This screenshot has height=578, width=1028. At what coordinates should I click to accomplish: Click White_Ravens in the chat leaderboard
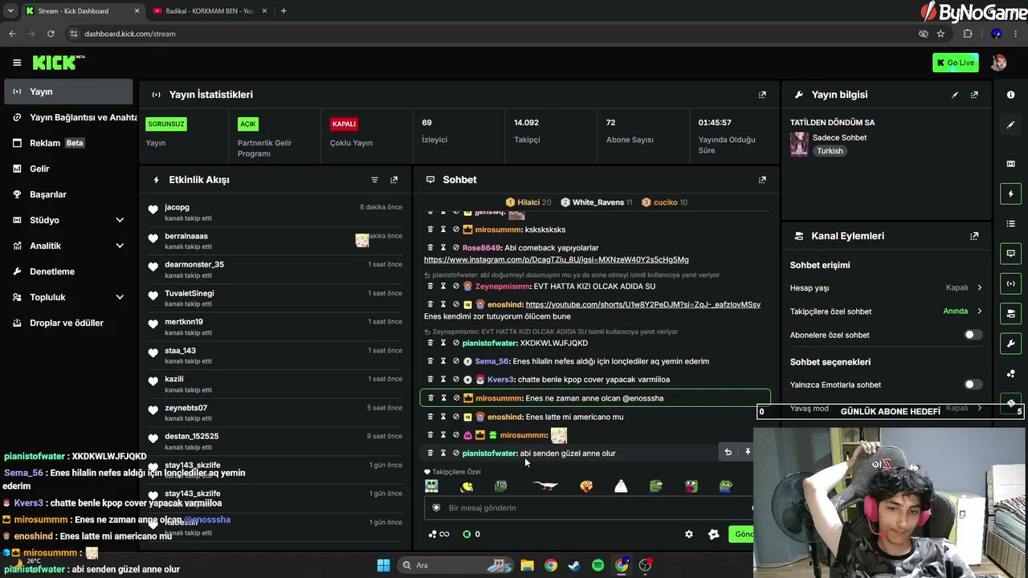pos(597,202)
